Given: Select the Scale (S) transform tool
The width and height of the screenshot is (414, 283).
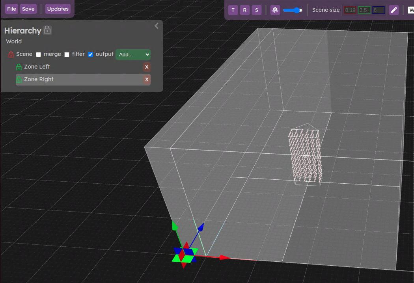Looking at the screenshot, I should (x=257, y=10).
